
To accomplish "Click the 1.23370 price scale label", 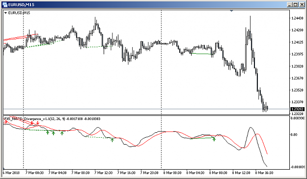I will [297, 102].
